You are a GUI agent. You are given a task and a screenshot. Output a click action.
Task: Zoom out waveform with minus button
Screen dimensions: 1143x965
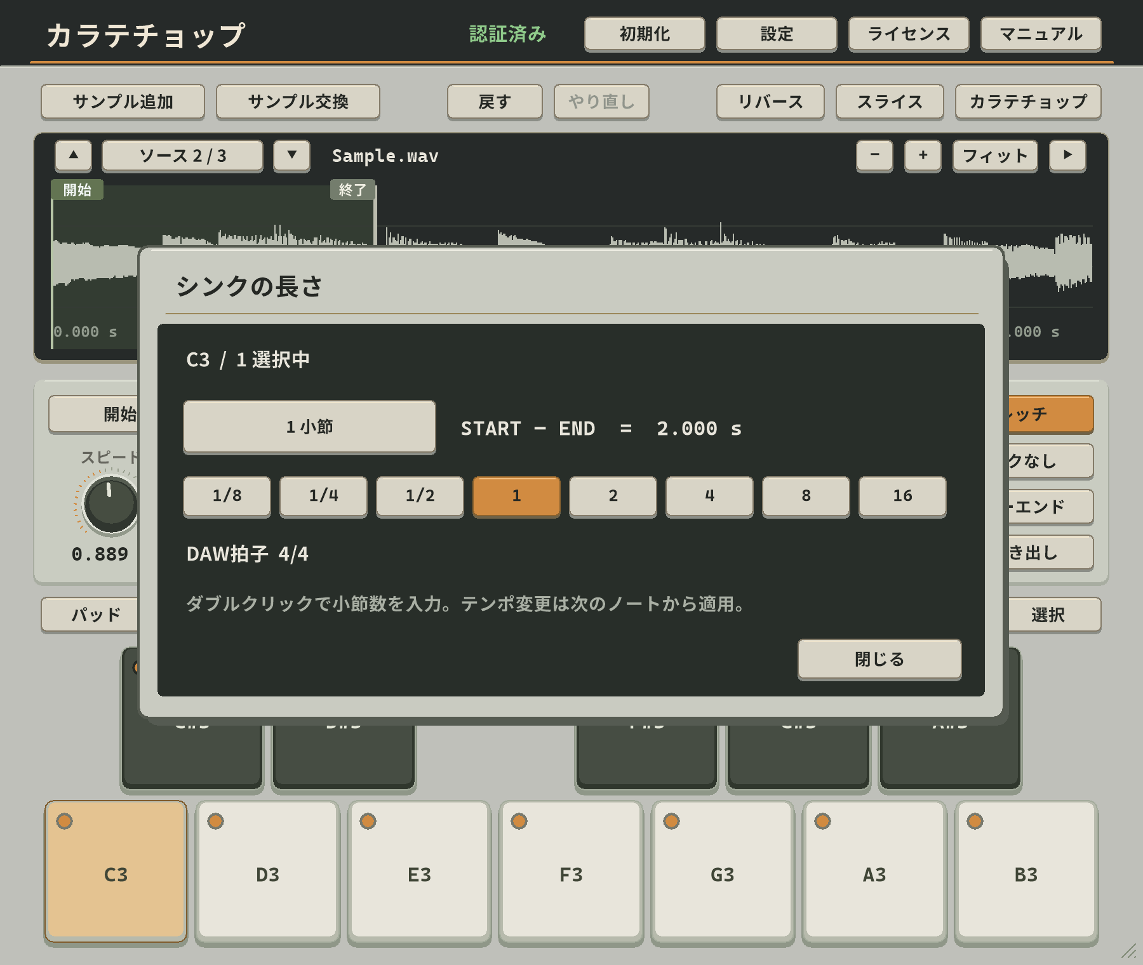874,156
